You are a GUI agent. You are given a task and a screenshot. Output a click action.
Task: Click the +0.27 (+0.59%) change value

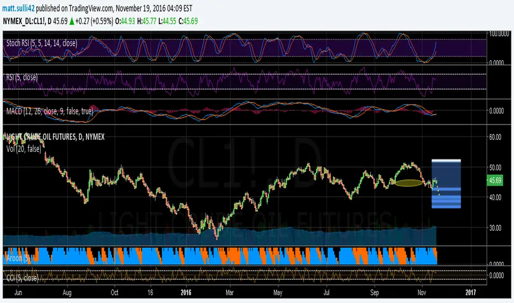click(94, 21)
